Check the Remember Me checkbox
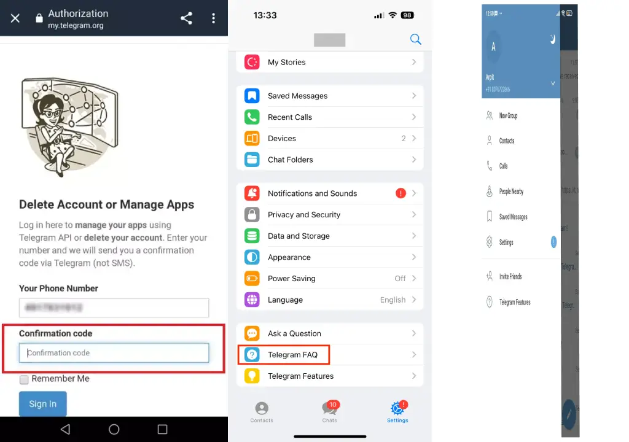Image resolution: width=629 pixels, height=442 pixels. 24,379
